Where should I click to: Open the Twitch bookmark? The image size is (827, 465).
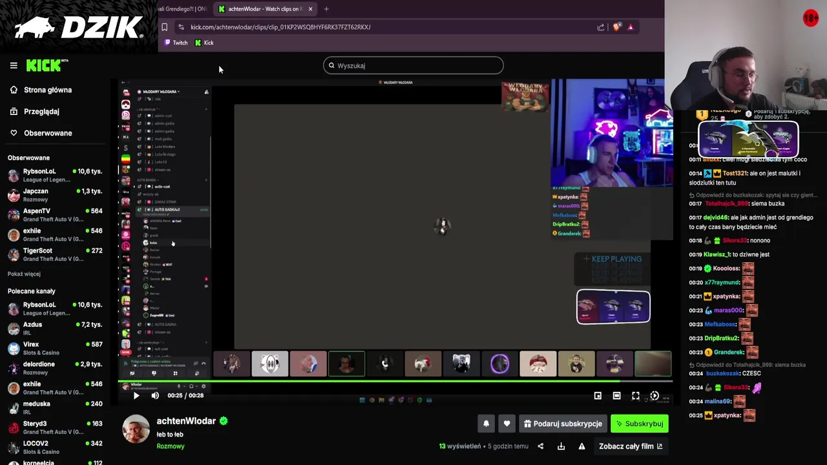pyautogui.click(x=176, y=43)
